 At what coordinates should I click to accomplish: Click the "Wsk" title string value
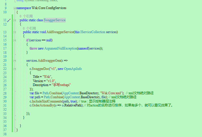click(47, 77)
